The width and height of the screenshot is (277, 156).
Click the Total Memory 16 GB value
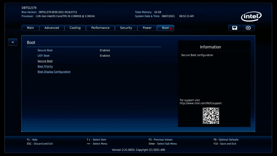(158, 12)
